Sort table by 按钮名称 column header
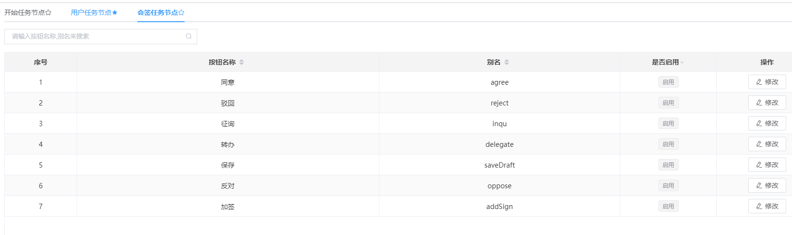The width and height of the screenshot is (792, 235). 222,62
